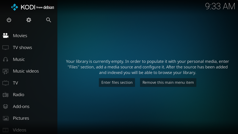The height and width of the screenshot is (134, 238).
Task: Select the Add-ons text label
Action: tap(21, 107)
